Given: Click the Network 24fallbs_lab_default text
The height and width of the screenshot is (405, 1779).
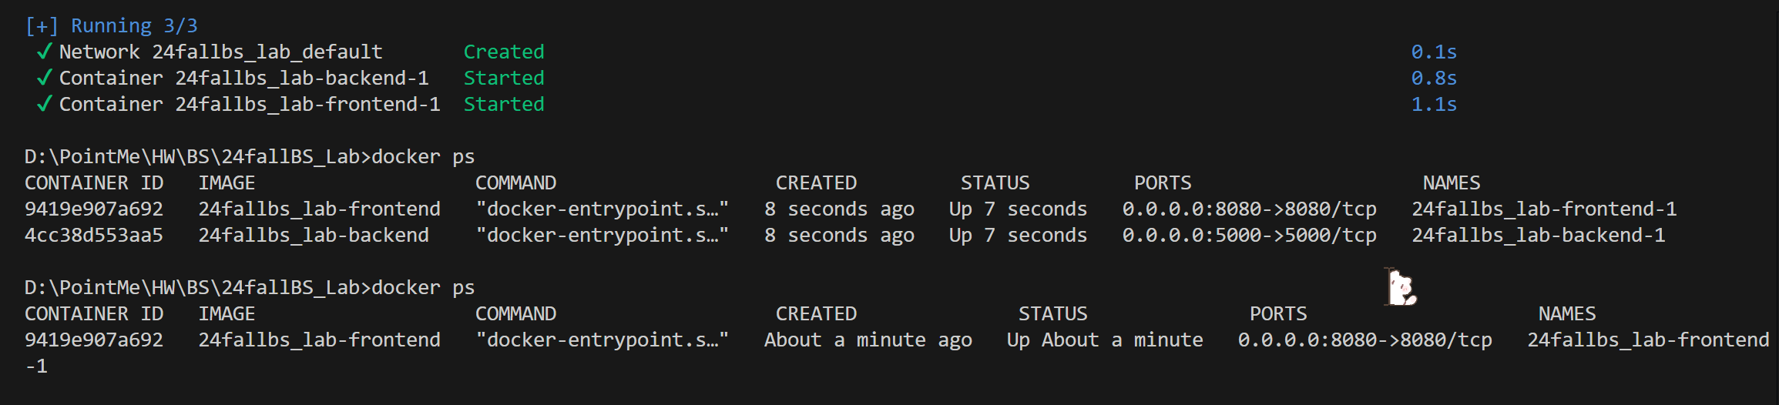Looking at the screenshot, I should 220,52.
